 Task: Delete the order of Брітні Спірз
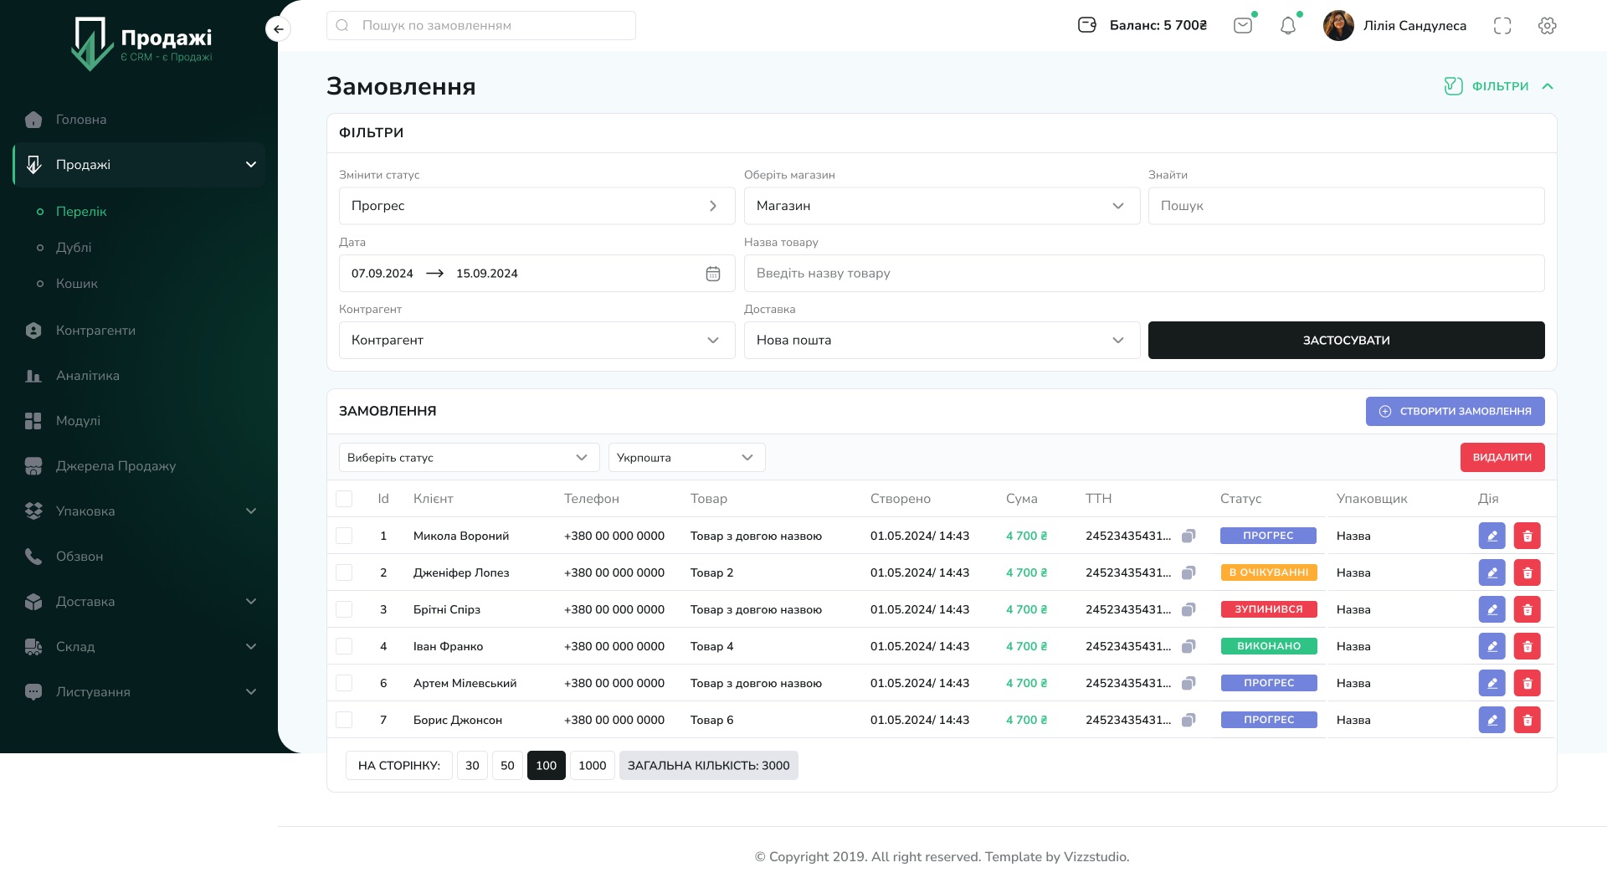tap(1527, 609)
